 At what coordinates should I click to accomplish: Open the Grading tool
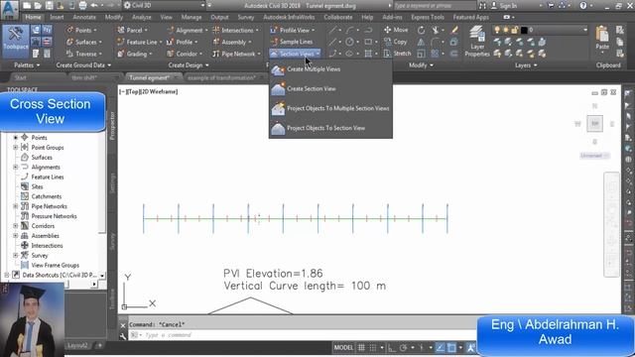135,54
